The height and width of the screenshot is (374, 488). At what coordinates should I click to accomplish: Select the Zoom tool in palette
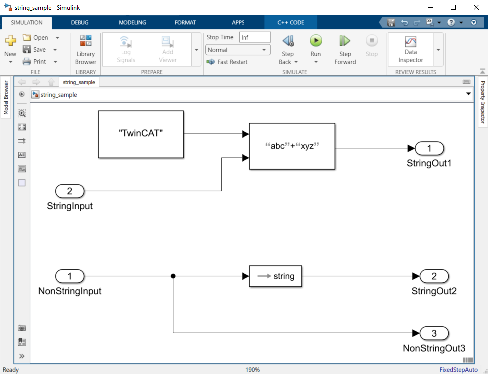(x=22, y=113)
